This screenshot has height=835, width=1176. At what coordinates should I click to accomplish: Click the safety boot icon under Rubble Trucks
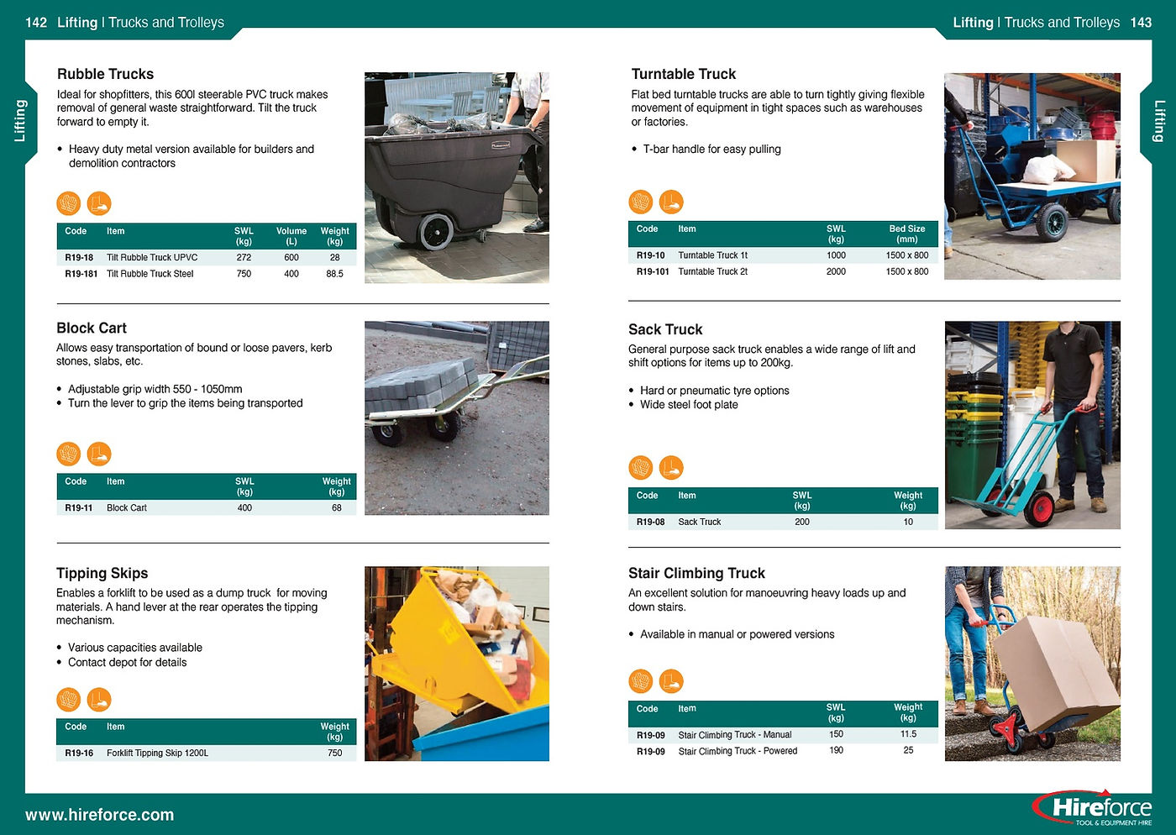tap(99, 203)
